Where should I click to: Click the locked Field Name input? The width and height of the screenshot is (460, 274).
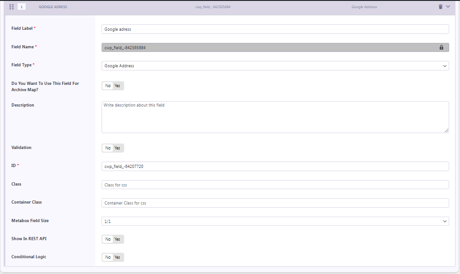pos(275,47)
